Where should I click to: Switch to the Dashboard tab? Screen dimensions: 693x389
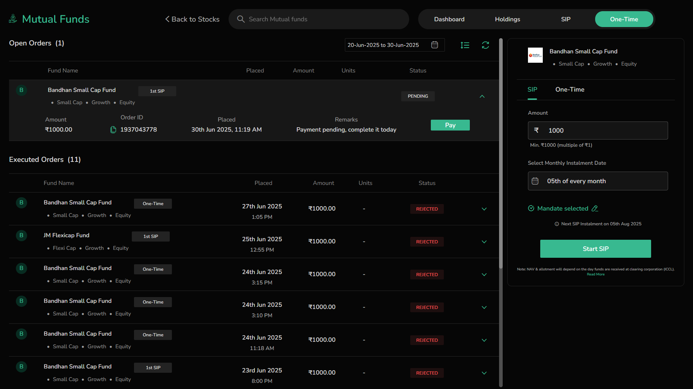click(x=449, y=19)
